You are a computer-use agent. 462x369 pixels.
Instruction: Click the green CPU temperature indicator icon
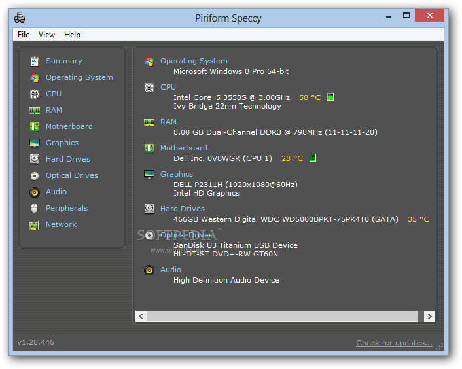[x=330, y=97]
